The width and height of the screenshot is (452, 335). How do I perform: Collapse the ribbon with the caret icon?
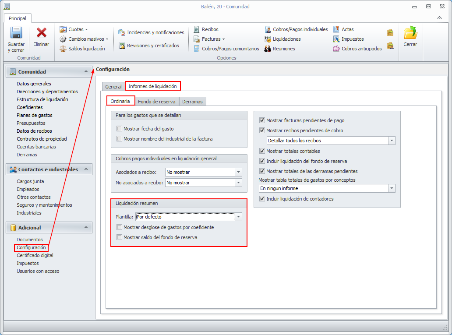pyautogui.click(x=439, y=18)
